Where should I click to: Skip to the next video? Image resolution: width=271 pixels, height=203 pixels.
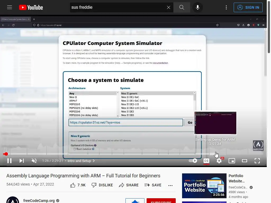coord(22,161)
